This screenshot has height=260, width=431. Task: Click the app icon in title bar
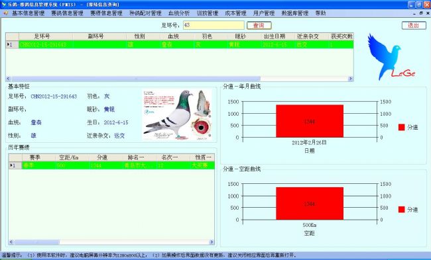(x=3, y=5)
